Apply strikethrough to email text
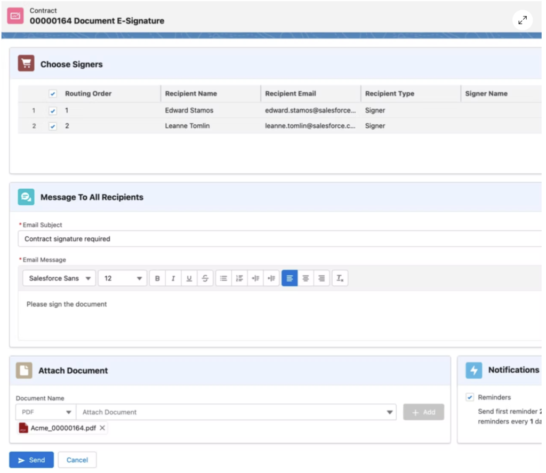The height and width of the screenshot is (473, 546). 205,278
